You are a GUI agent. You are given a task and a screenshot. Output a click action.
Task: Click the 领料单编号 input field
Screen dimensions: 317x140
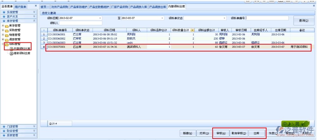267,18
